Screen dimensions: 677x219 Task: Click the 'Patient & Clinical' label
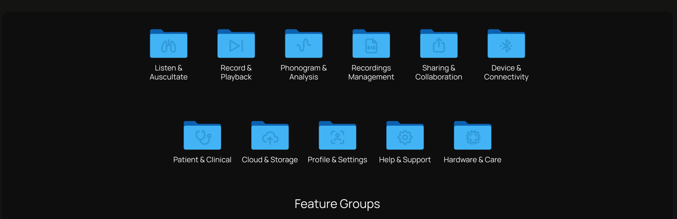point(202,160)
